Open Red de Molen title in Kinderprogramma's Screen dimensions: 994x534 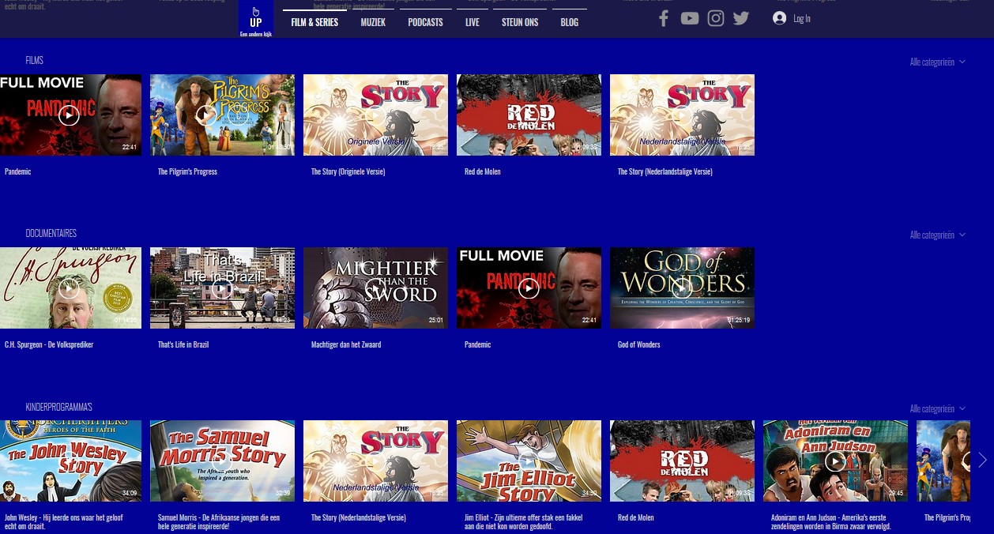click(x=635, y=517)
